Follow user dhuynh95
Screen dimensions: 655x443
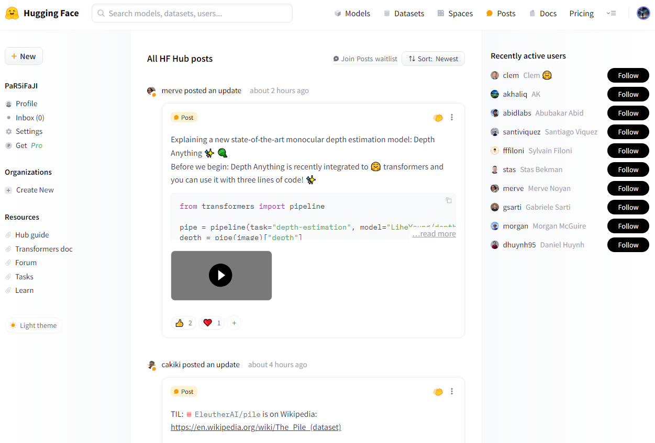628,245
